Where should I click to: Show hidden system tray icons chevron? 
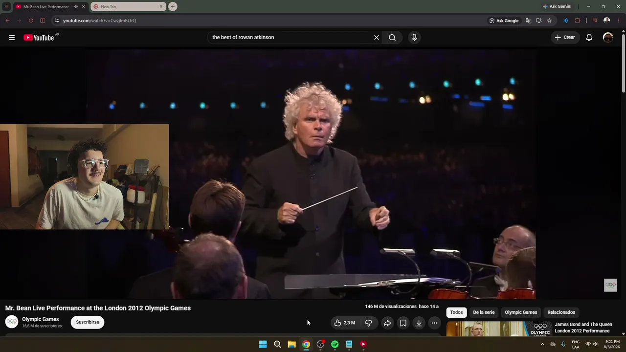542,344
